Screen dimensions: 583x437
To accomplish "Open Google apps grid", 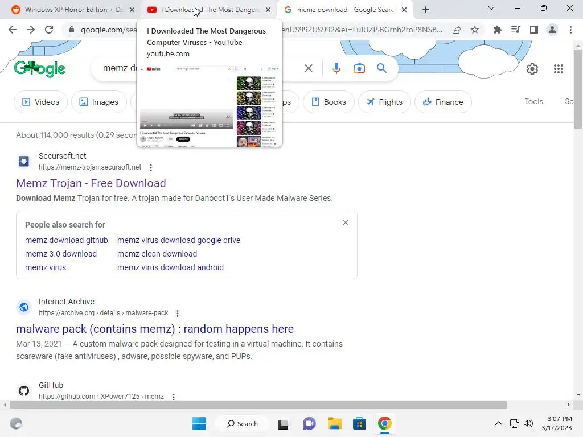I will pyautogui.click(x=559, y=69).
